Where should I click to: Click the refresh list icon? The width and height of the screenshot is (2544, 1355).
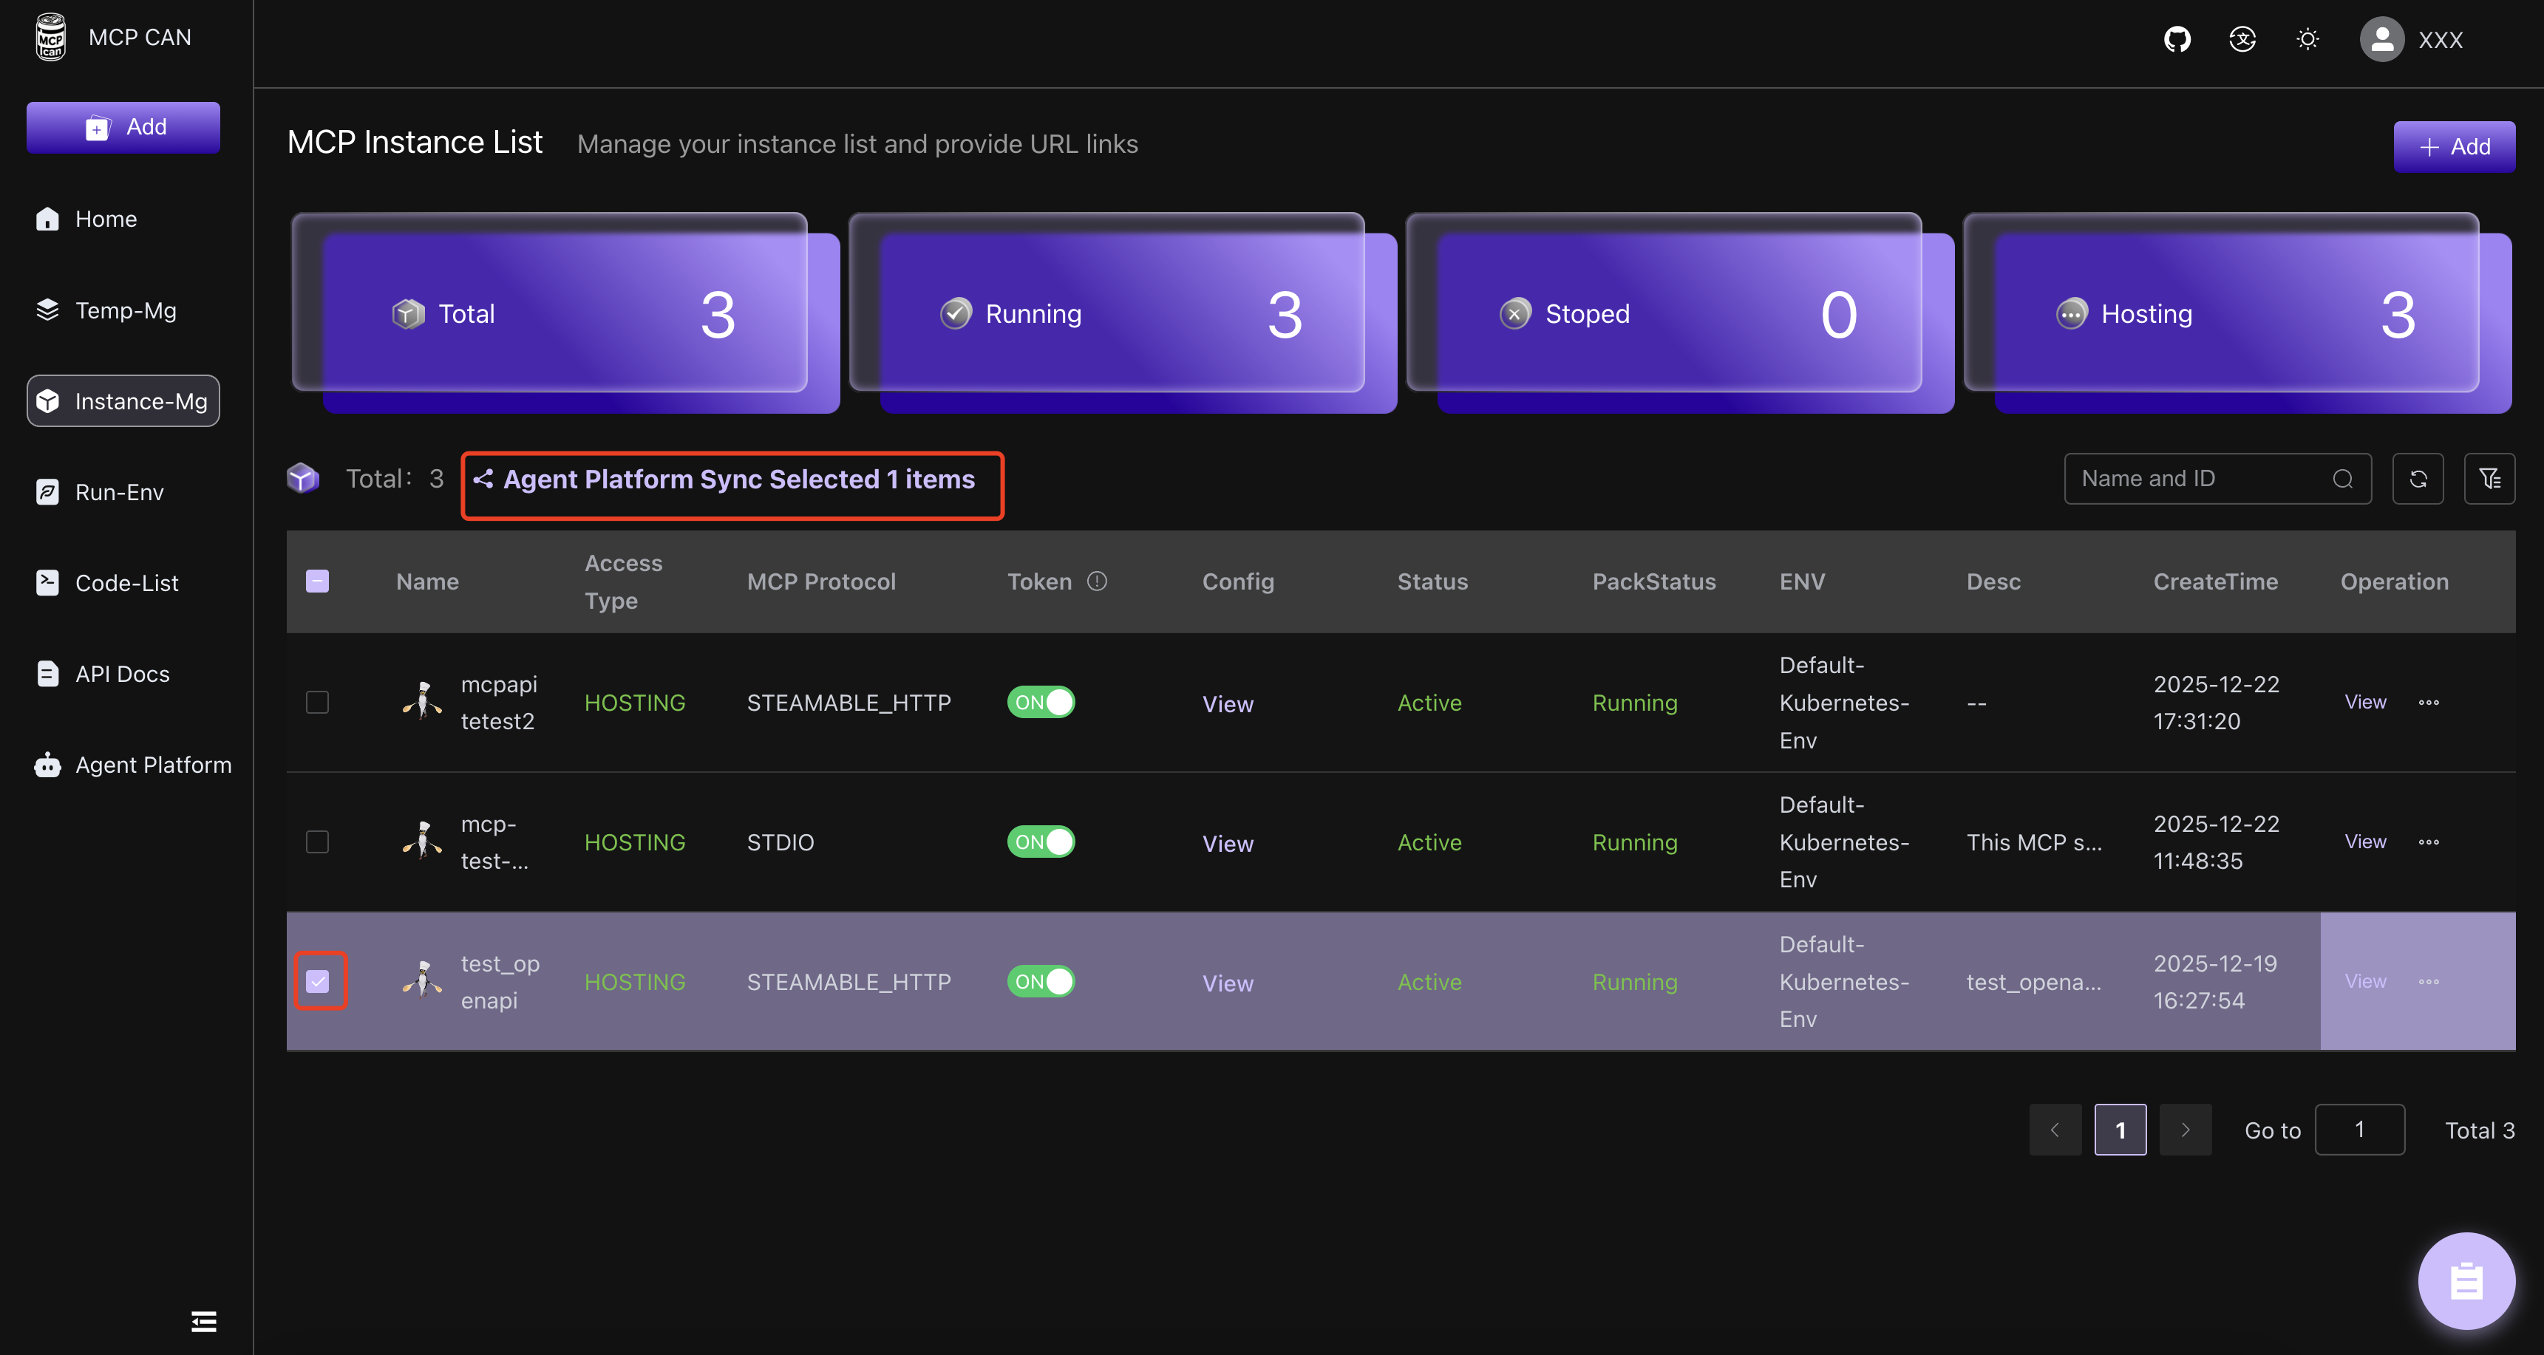(2418, 479)
